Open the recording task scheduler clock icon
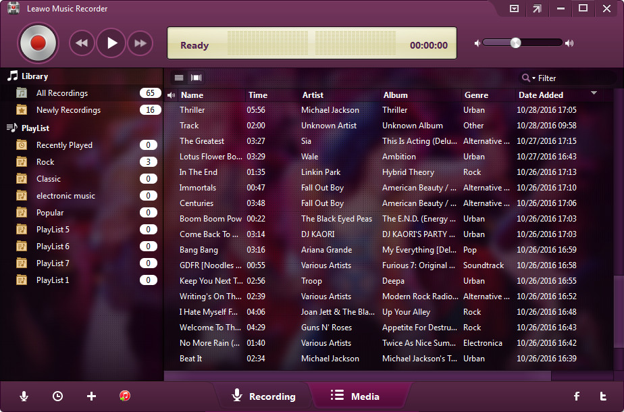624x412 pixels. [58, 396]
